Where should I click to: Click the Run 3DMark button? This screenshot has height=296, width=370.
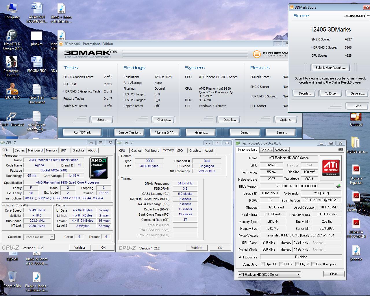click(x=82, y=132)
